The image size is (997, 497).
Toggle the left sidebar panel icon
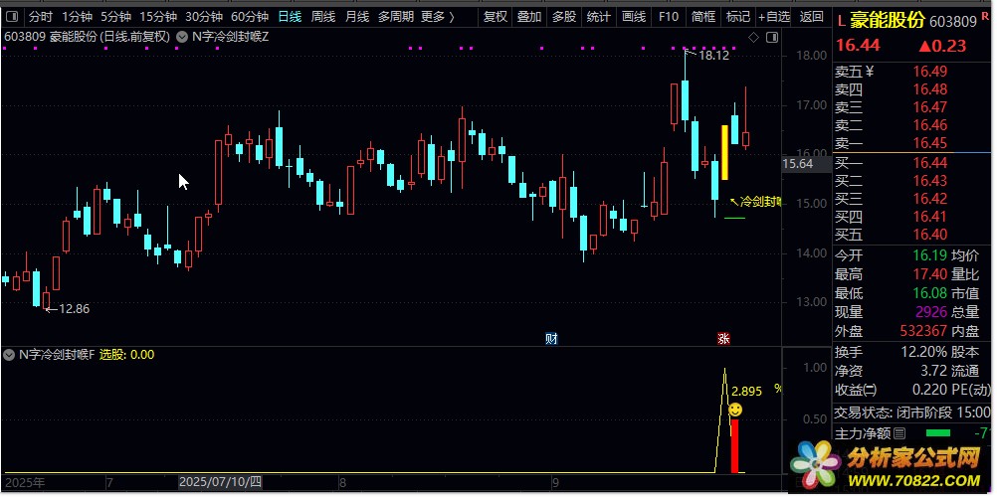13,17
